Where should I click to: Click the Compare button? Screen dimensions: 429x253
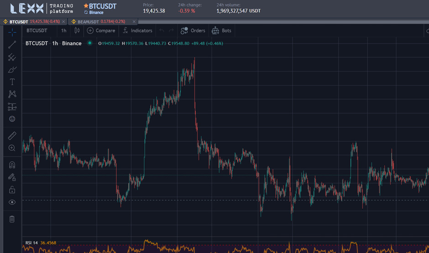point(101,31)
